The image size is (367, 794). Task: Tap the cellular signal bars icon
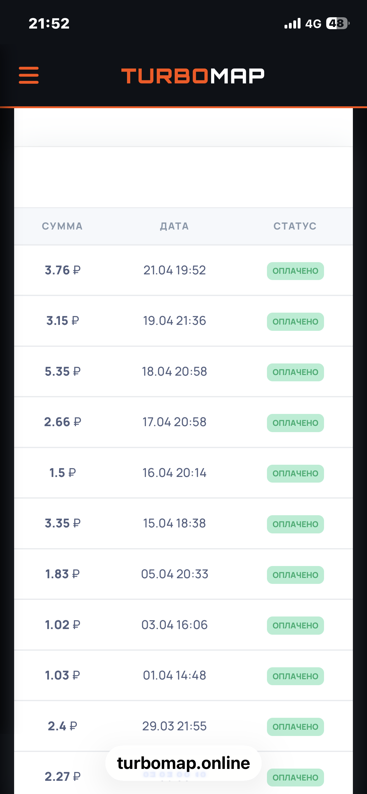pyautogui.click(x=292, y=24)
